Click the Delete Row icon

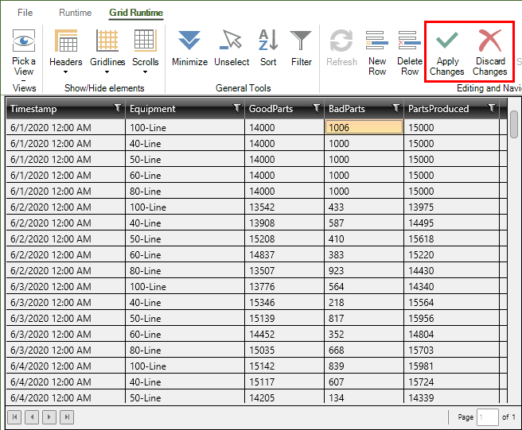[409, 41]
